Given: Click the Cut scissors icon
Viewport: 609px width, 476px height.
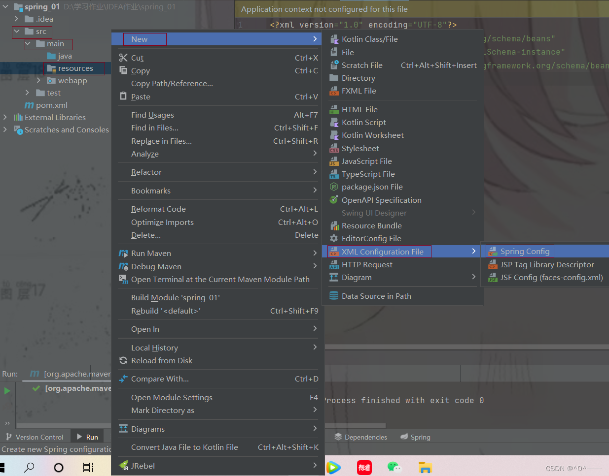Looking at the screenshot, I should (x=123, y=58).
